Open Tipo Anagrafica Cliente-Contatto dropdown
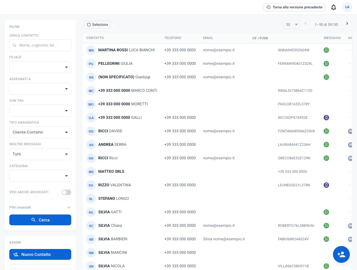Image resolution: width=357 pixels, height=270 pixels. (x=40, y=132)
